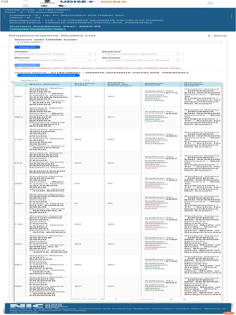
Task: Click the Search button below Block dropdown
Action: coord(27,65)
